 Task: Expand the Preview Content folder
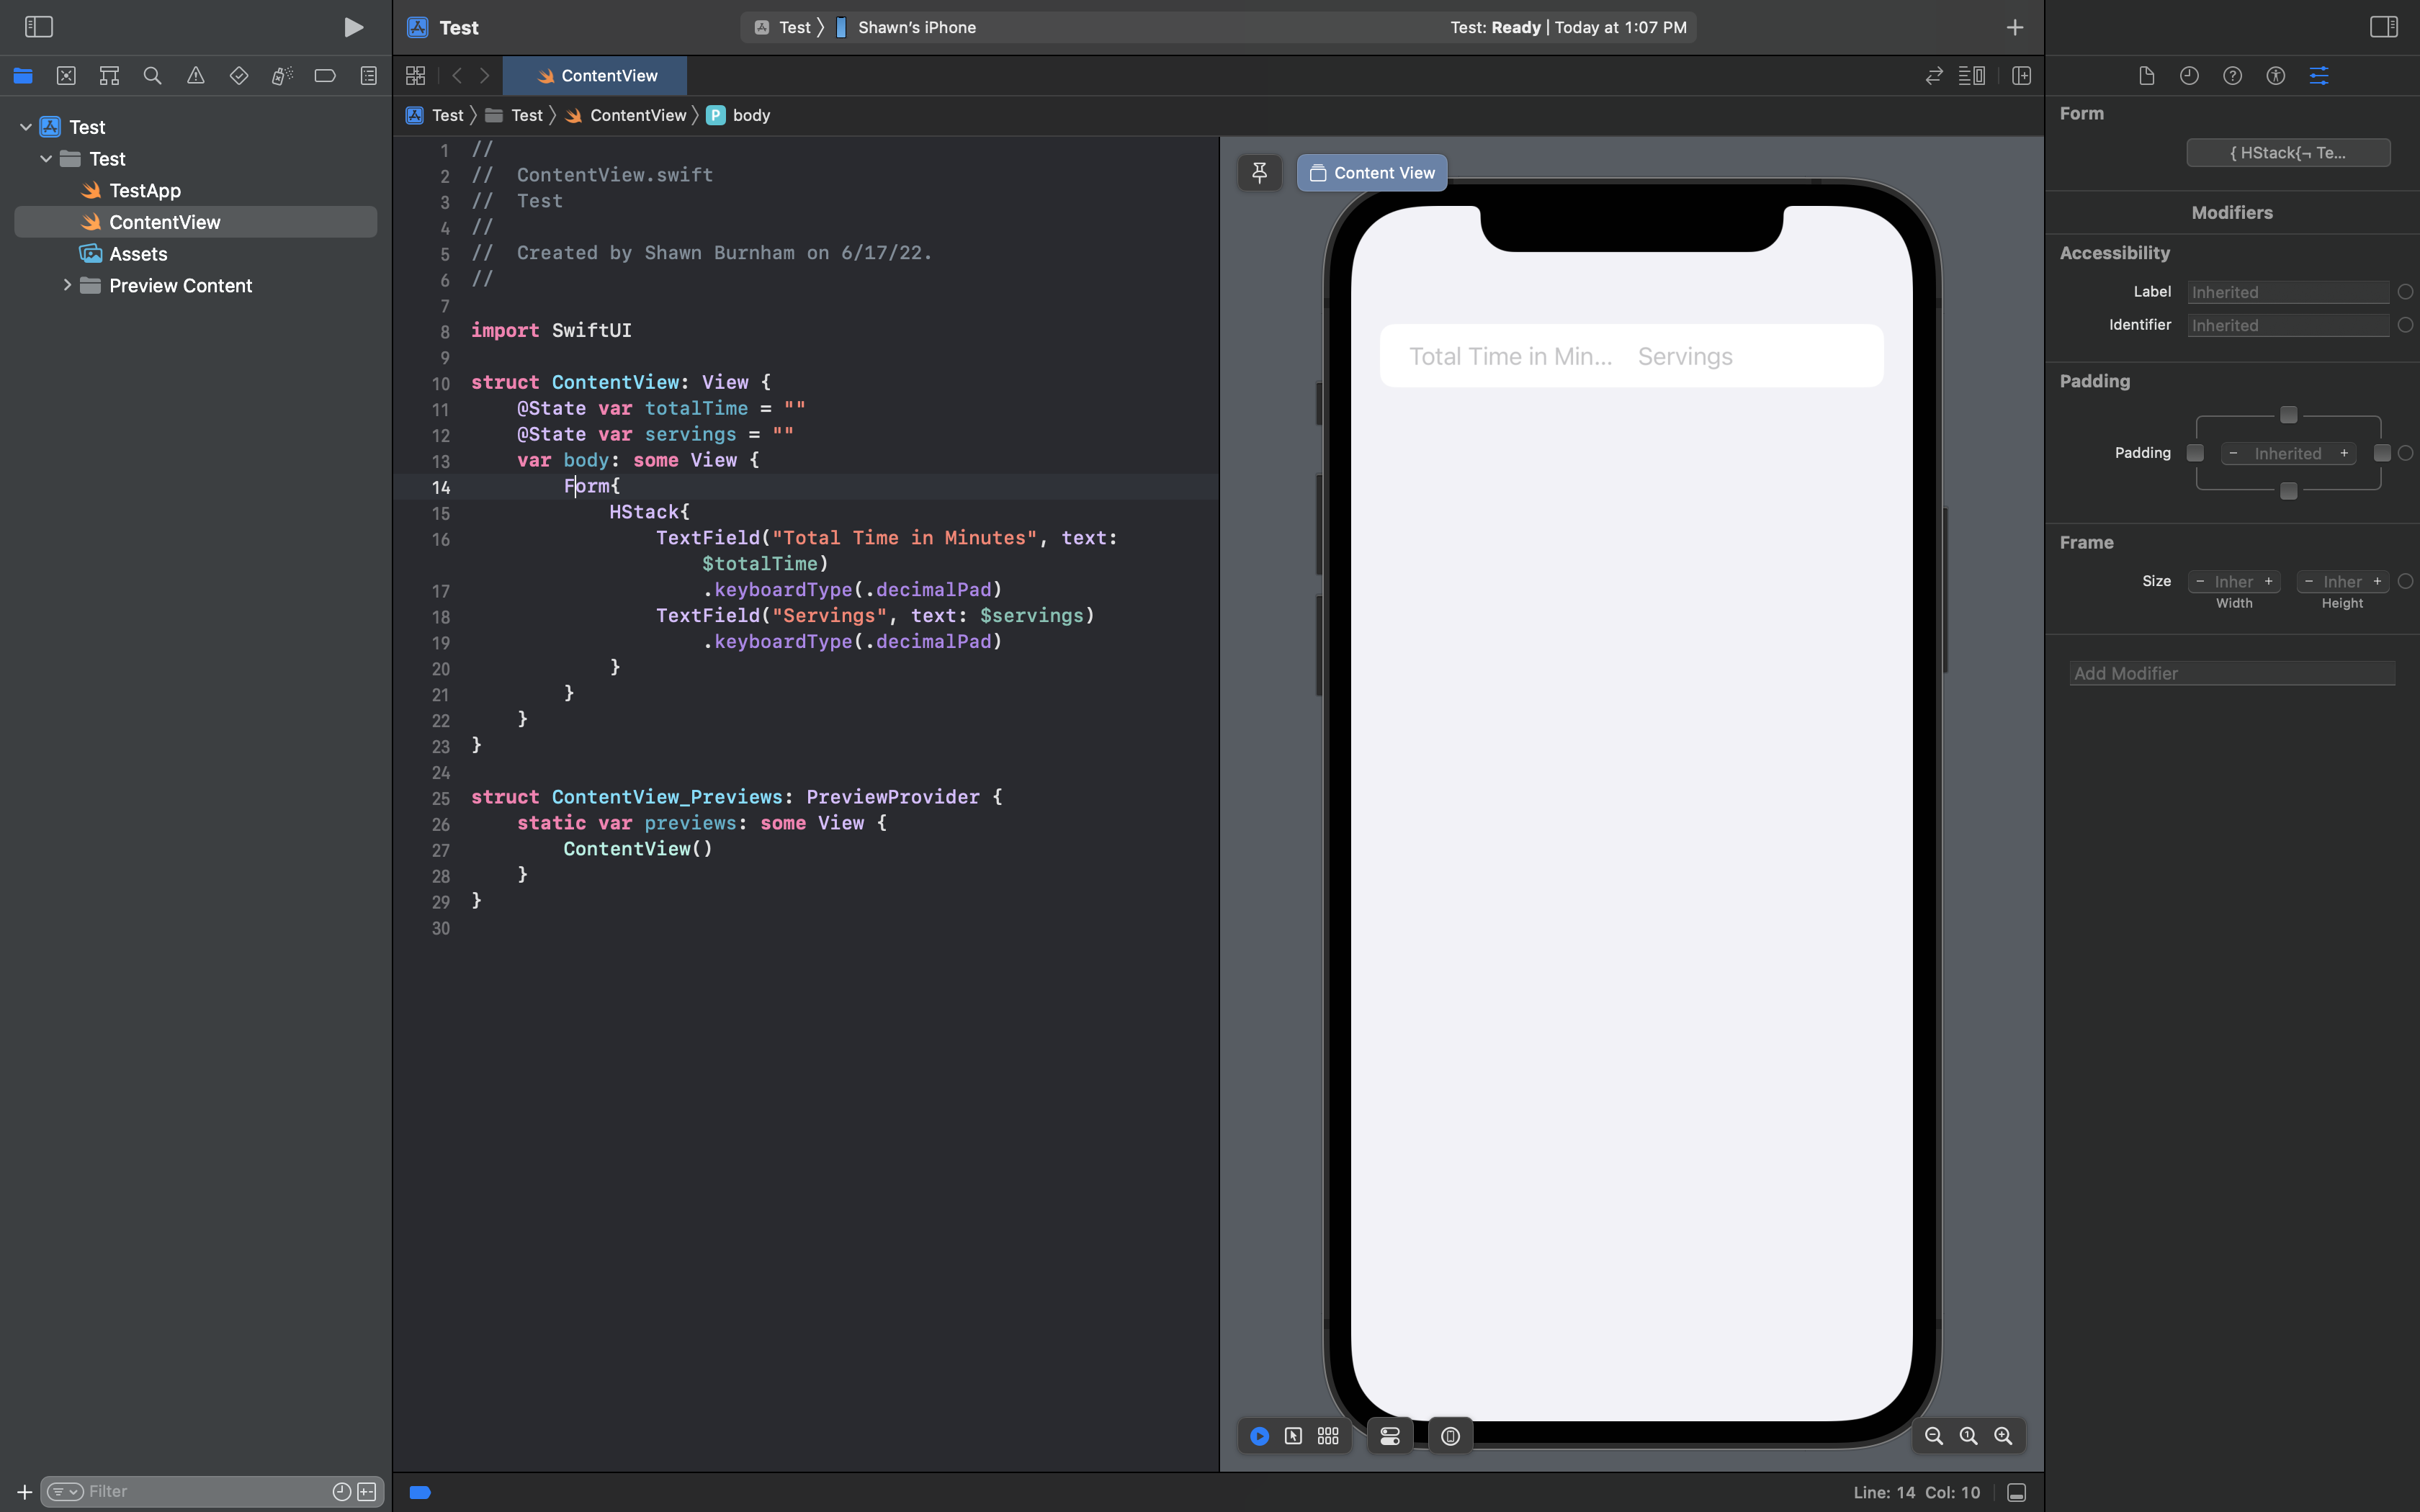click(67, 286)
